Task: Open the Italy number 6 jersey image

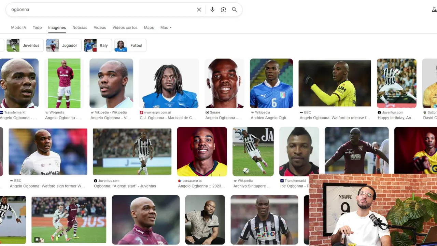Action: pos(271,83)
